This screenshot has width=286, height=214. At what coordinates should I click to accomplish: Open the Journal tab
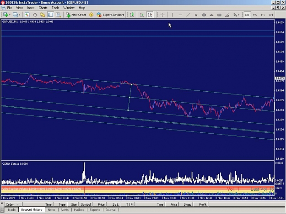(111, 209)
